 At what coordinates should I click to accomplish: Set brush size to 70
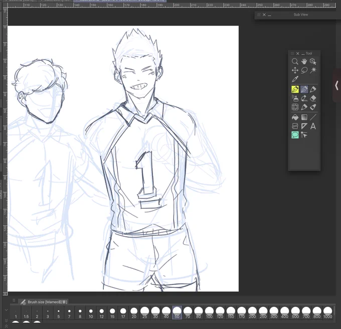coord(188,312)
